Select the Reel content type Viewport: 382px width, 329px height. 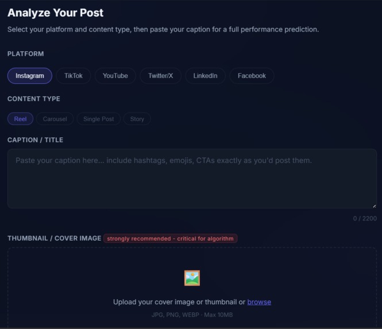click(x=21, y=119)
